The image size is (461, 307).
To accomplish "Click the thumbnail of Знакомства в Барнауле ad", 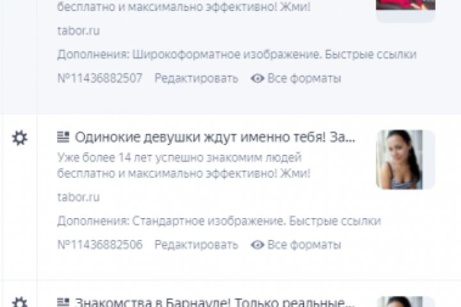I will [405, 302].
